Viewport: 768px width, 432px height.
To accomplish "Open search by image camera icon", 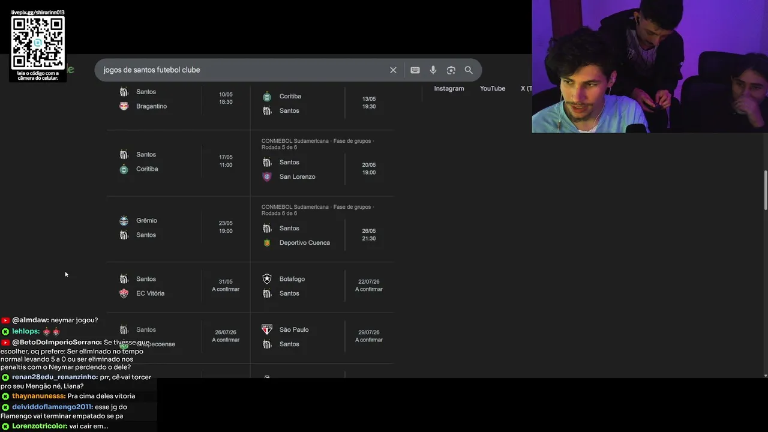I will pyautogui.click(x=451, y=70).
